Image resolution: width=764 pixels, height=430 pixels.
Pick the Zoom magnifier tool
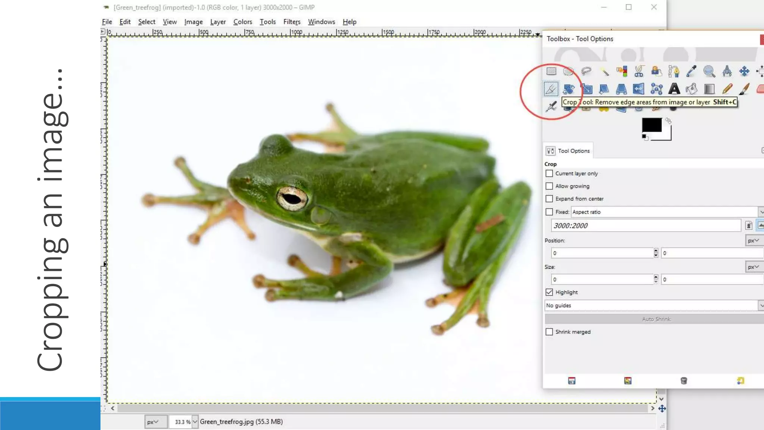point(709,71)
